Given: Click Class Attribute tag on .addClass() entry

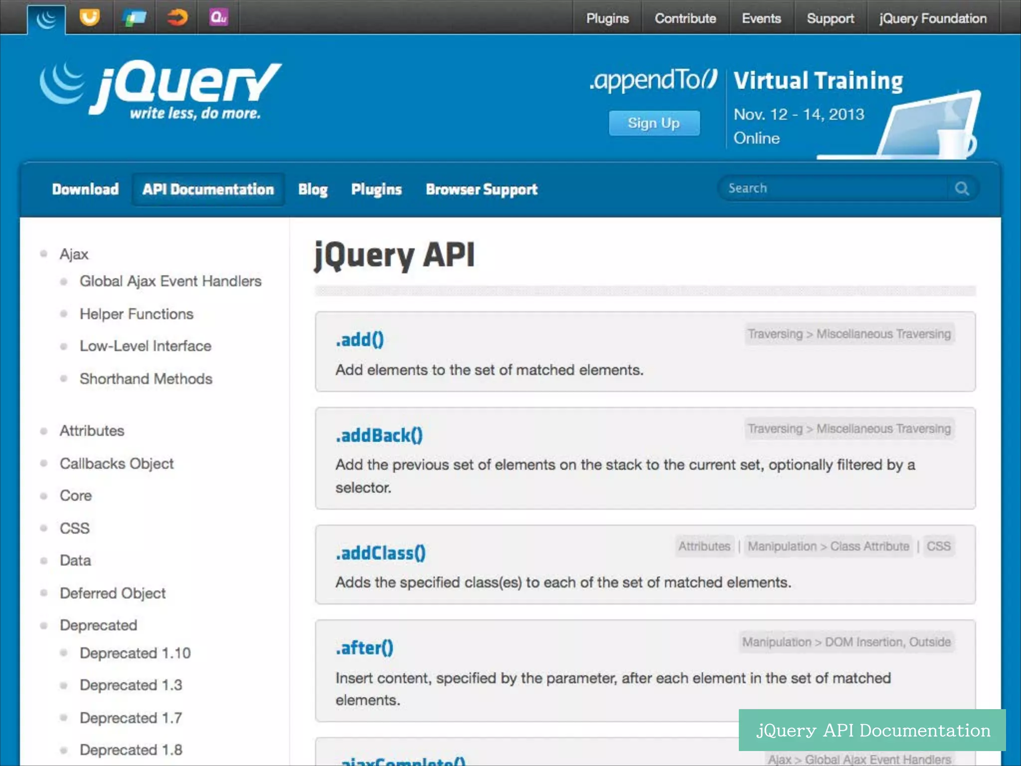Looking at the screenshot, I should click(x=869, y=547).
